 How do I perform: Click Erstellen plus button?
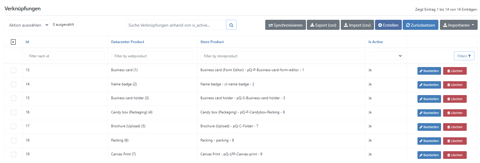(x=388, y=25)
